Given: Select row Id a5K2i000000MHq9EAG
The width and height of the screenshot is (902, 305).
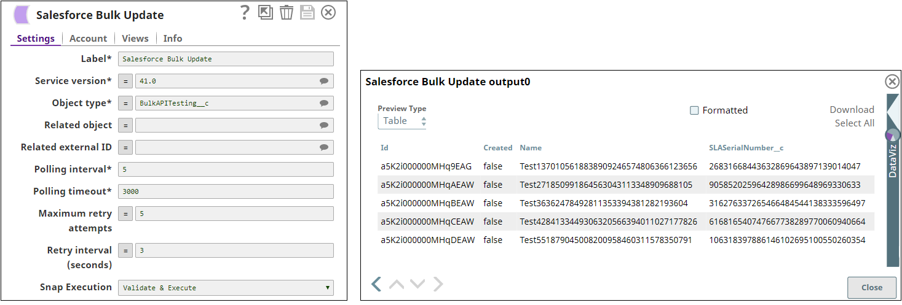Looking at the screenshot, I should (x=426, y=166).
